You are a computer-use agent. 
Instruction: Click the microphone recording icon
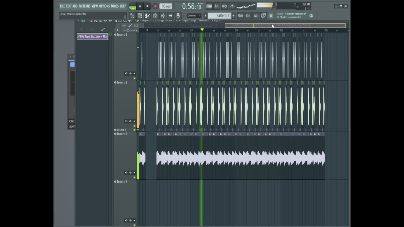178,16
